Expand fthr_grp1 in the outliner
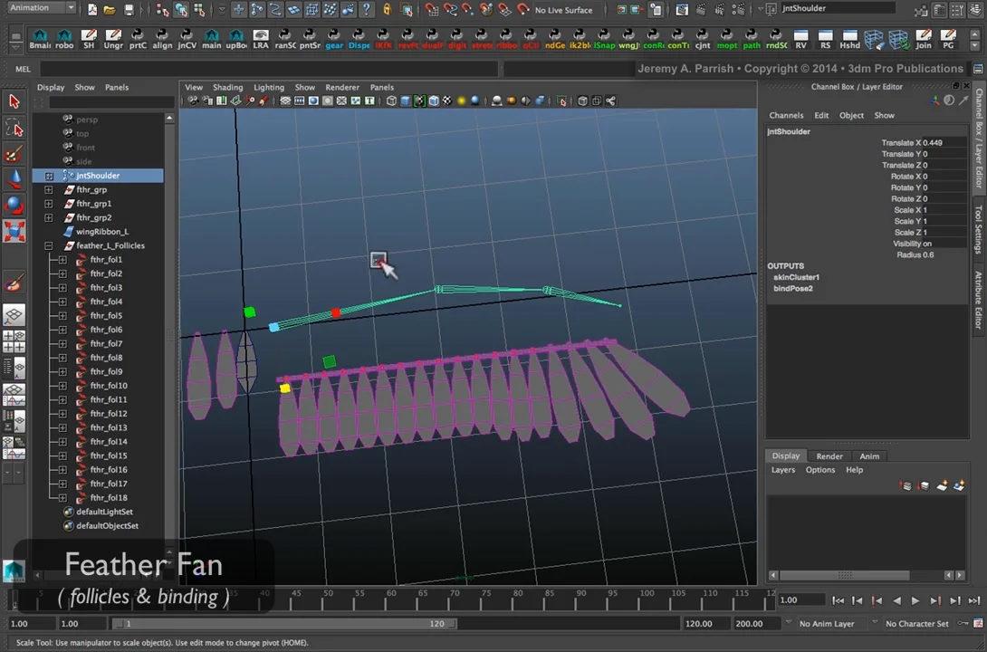 (49, 204)
